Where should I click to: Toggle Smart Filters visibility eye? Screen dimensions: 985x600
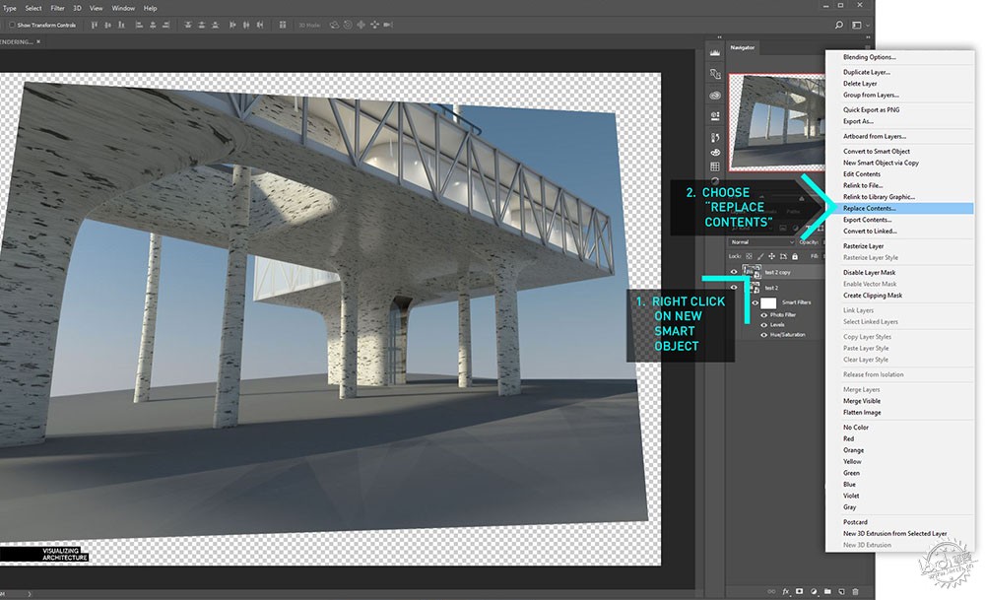(755, 302)
